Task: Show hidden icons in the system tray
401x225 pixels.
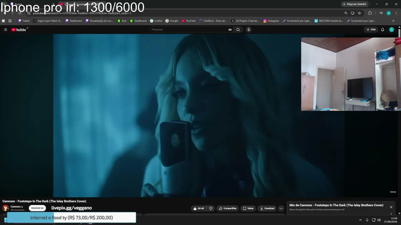Action: pos(360,220)
